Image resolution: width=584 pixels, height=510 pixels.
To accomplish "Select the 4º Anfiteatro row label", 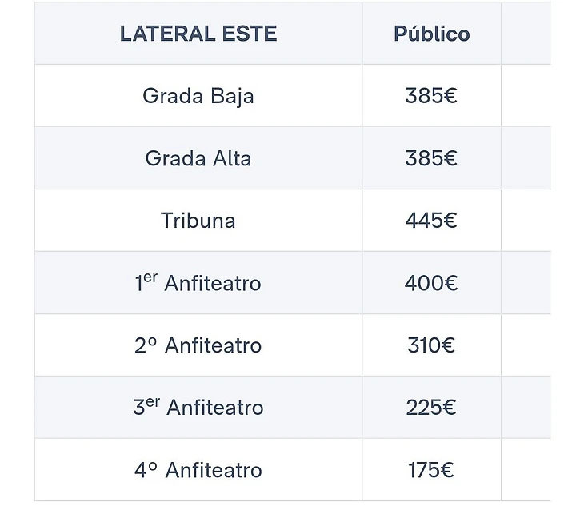I will pos(198,470).
